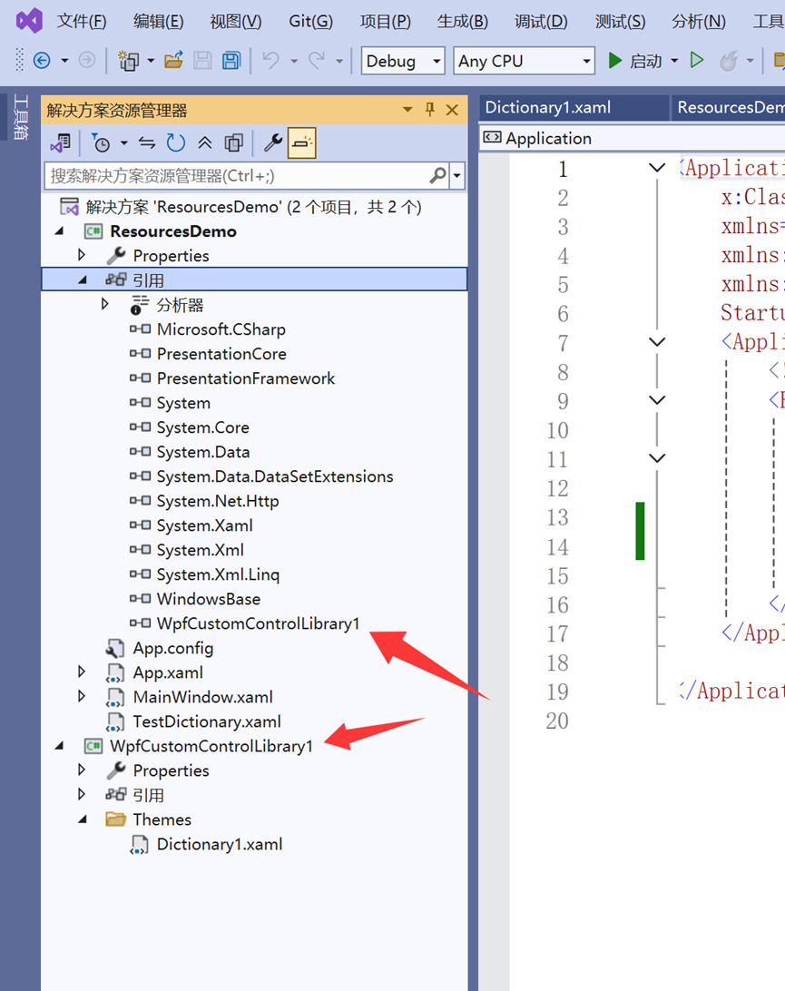Viewport: 785px width, 991px height.
Task: Collapse all nodes in Solution Explorer
Action: coord(205,143)
